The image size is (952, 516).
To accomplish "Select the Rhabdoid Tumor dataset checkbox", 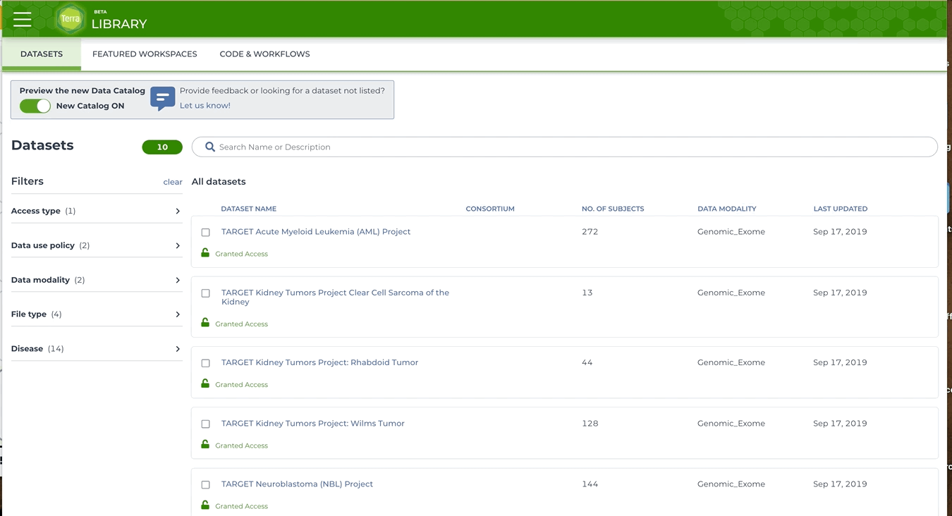I will (x=206, y=363).
